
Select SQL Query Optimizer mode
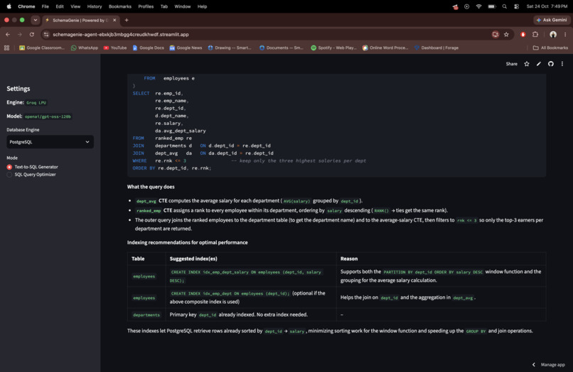click(x=31, y=175)
